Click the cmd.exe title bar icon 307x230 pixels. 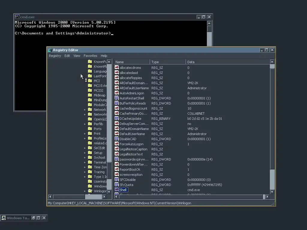click(x=17, y=17)
